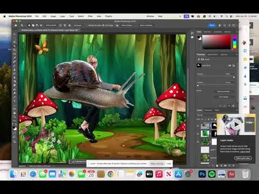Screen dimensions: 259x194
Task: Select the Zoom tool in toolbar
Action: pos(15,117)
